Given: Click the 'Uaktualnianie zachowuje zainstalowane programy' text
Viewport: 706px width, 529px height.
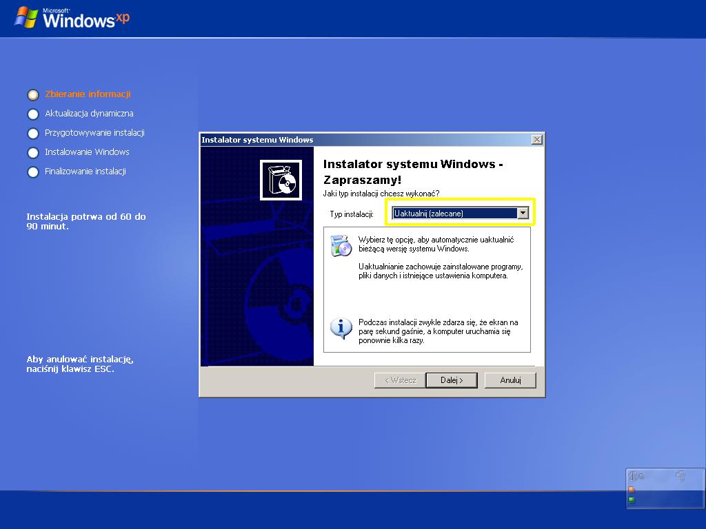Looking at the screenshot, I should [x=441, y=271].
